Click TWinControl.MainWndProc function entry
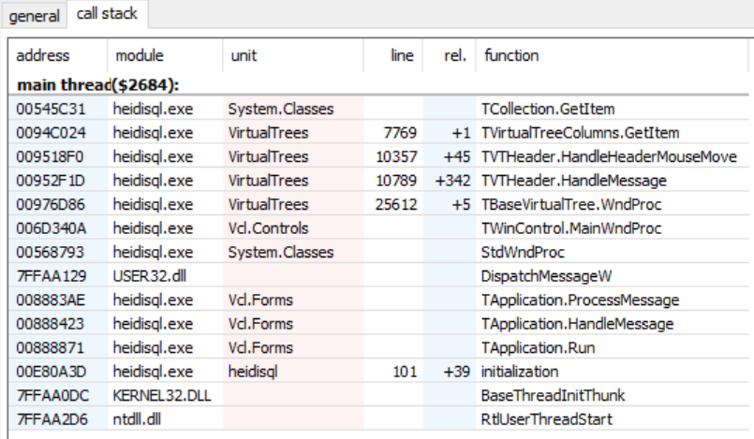This screenshot has width=754, height=439. (x=571, y=228)
